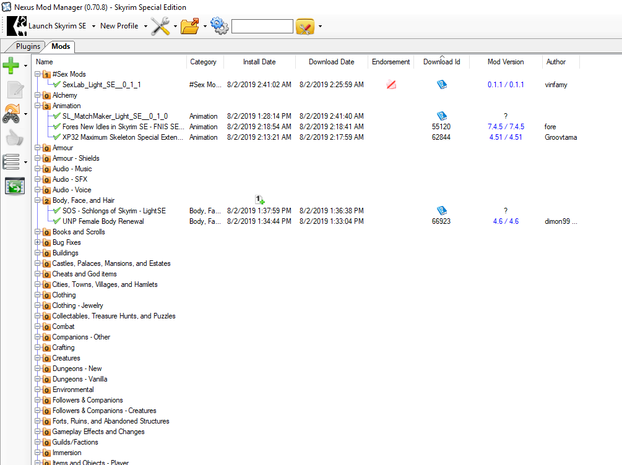Sort by the Mod Version column header
Viewport: 622px width, 465px height.
pyautogui.click(x=506, y=62)
